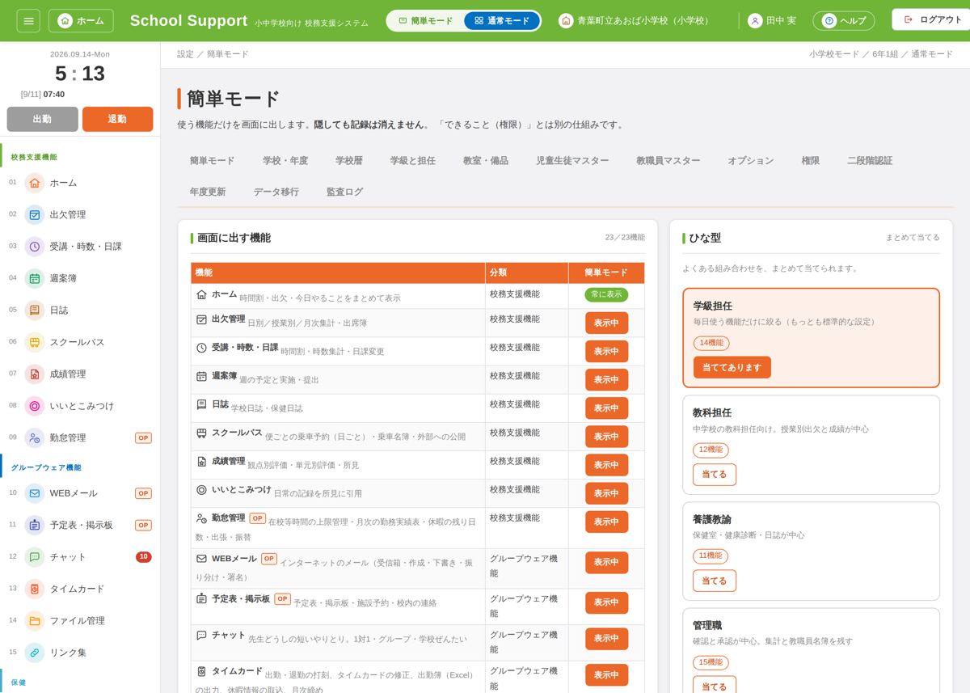
Task: Open 勤怠管理 in the sidebar
Action: tap(80, 437)
